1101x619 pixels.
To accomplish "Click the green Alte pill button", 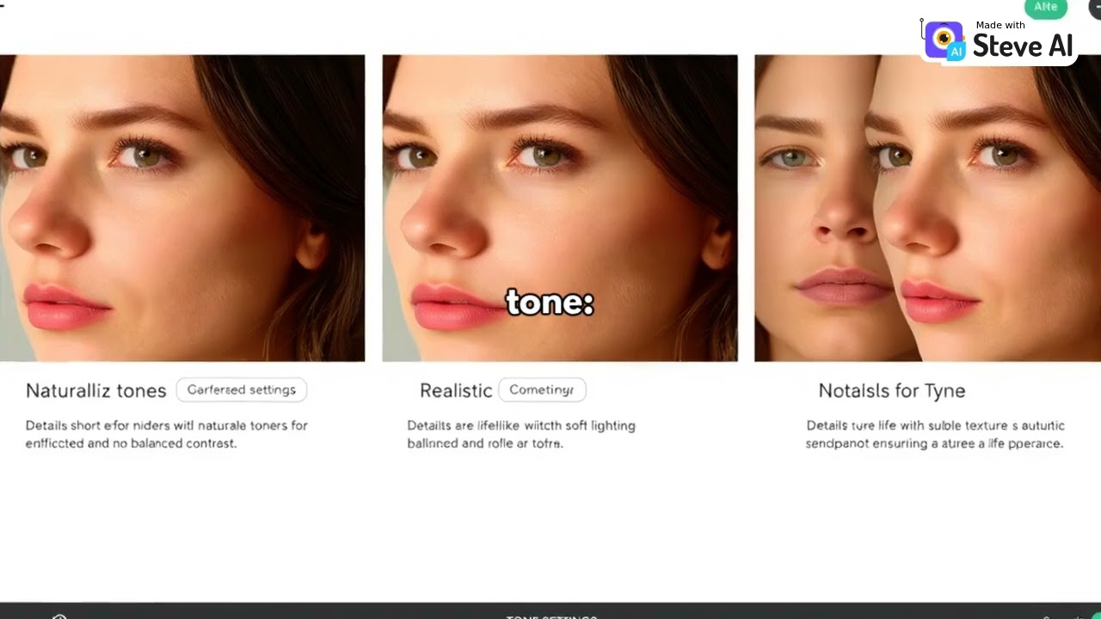I will (x=1046, y=8).
